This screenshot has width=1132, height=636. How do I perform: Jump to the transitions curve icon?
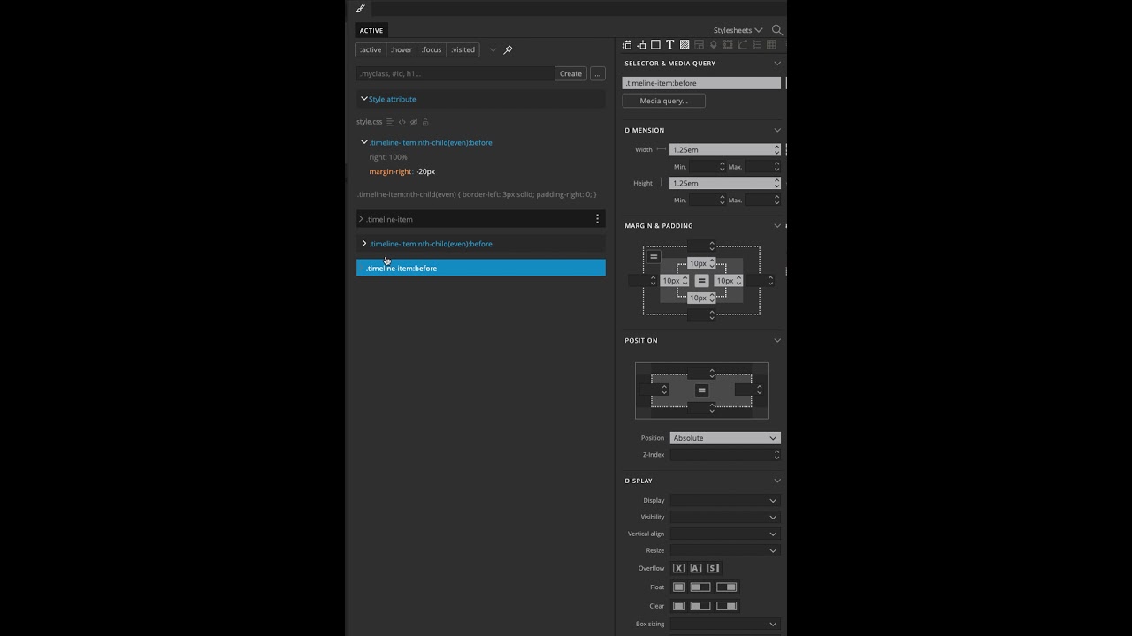coord(743,44)
